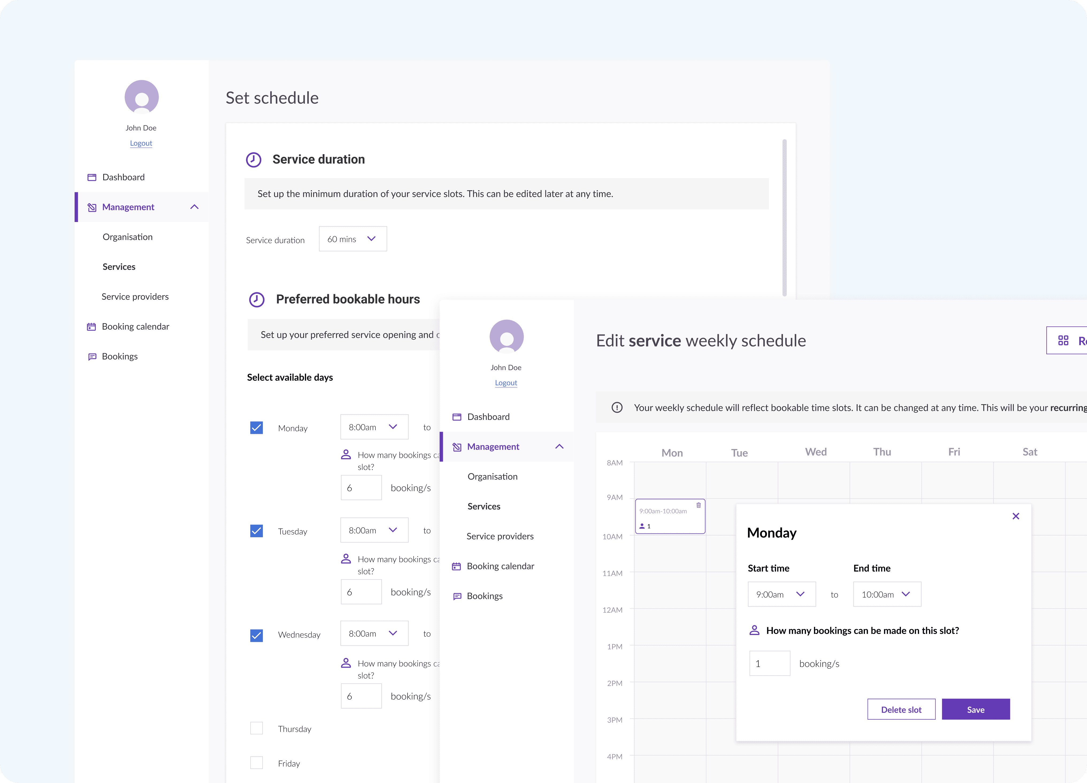Click the clock icon next to Service duration
The image size is (1087, 783).
(x=253, y=159)
